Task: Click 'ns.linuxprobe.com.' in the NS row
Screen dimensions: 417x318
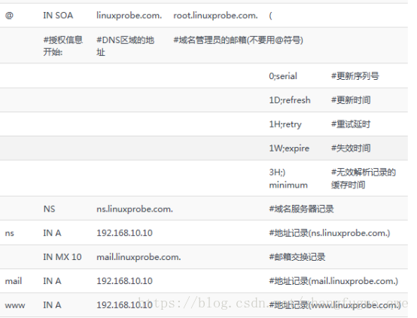Action: click(135, 209)
